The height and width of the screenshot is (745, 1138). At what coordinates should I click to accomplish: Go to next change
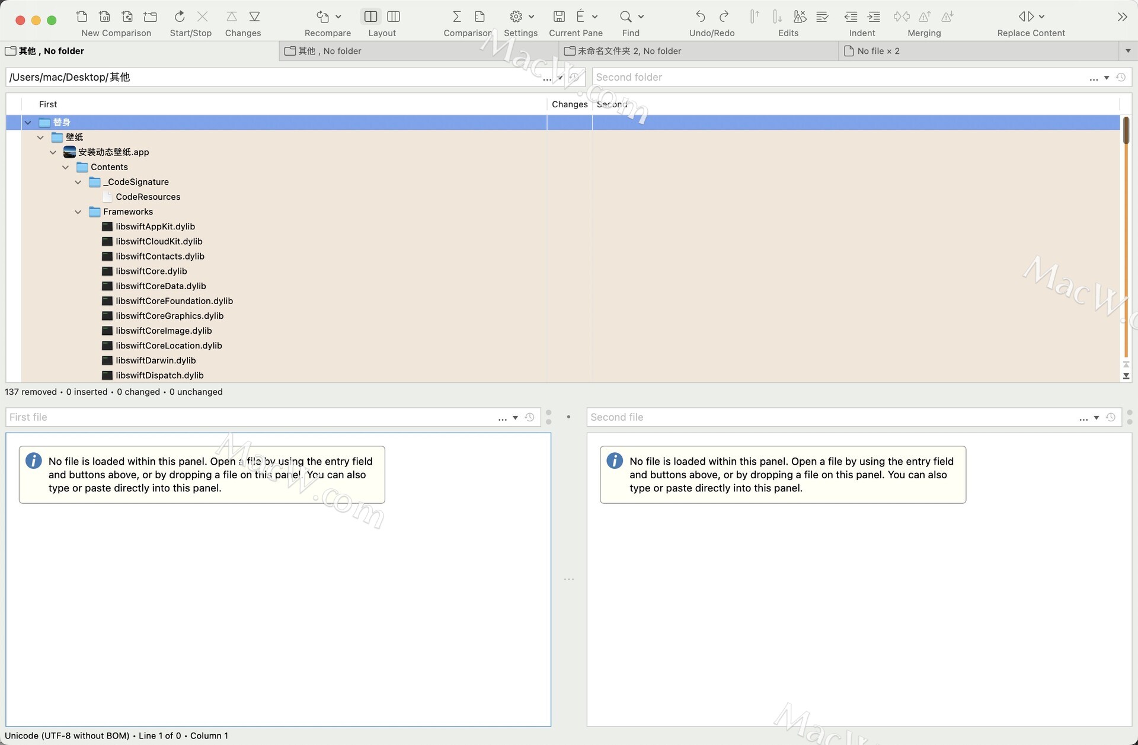(255, 17)
